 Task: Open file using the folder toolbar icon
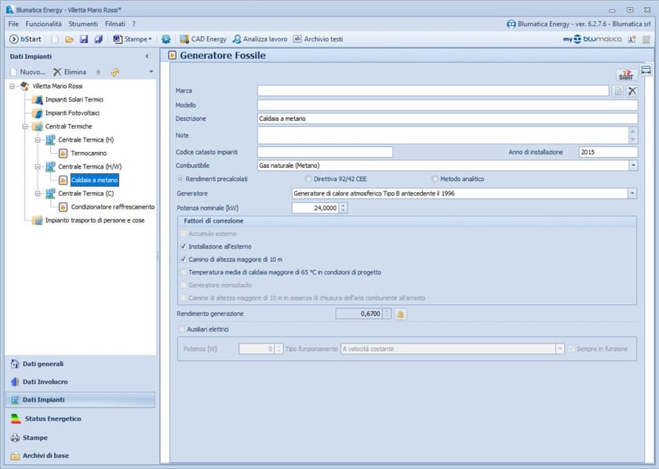[69, 39]
